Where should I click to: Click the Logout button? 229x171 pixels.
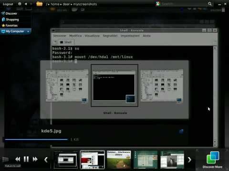pyautogui.click(x=8, y=4)
